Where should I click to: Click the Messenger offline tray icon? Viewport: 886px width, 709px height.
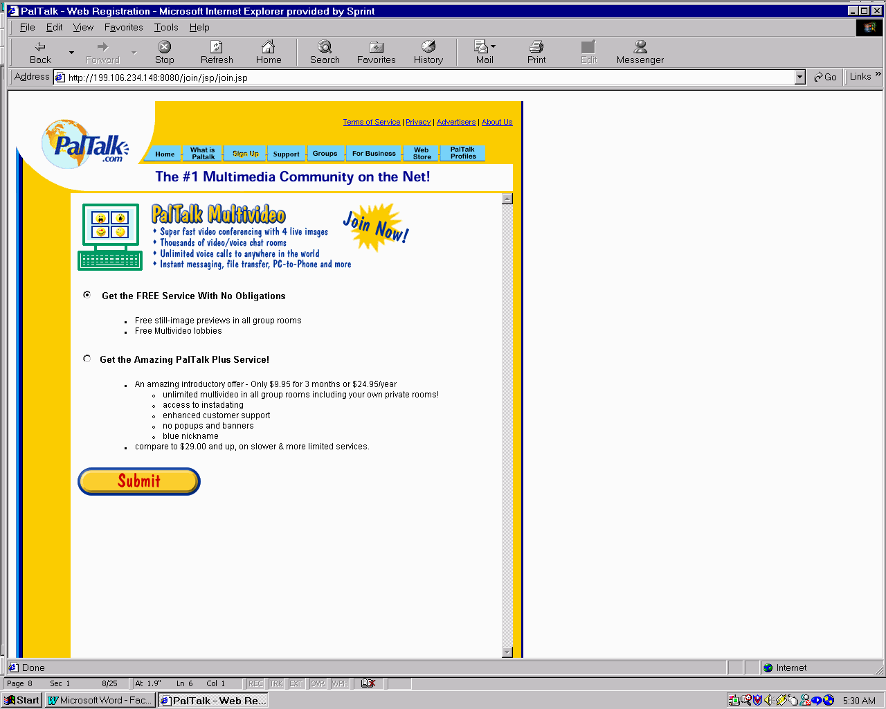coord(805,700)
